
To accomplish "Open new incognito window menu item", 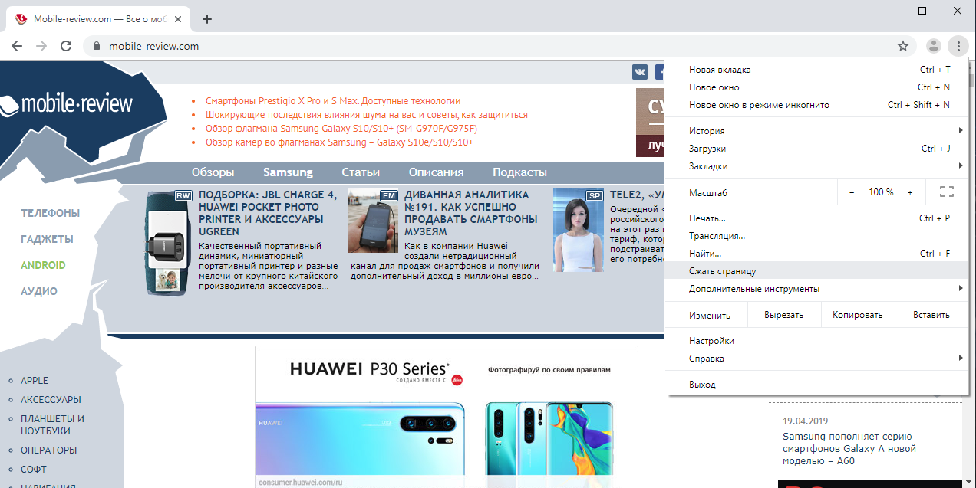I will 816,105.
